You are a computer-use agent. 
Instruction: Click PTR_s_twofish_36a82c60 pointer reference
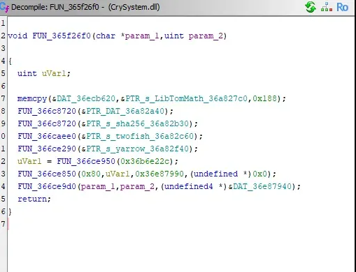tap(140, 136)
